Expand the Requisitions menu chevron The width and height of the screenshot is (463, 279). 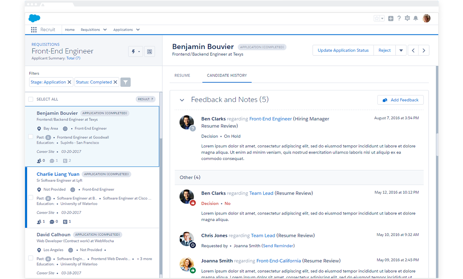point(105,30)
